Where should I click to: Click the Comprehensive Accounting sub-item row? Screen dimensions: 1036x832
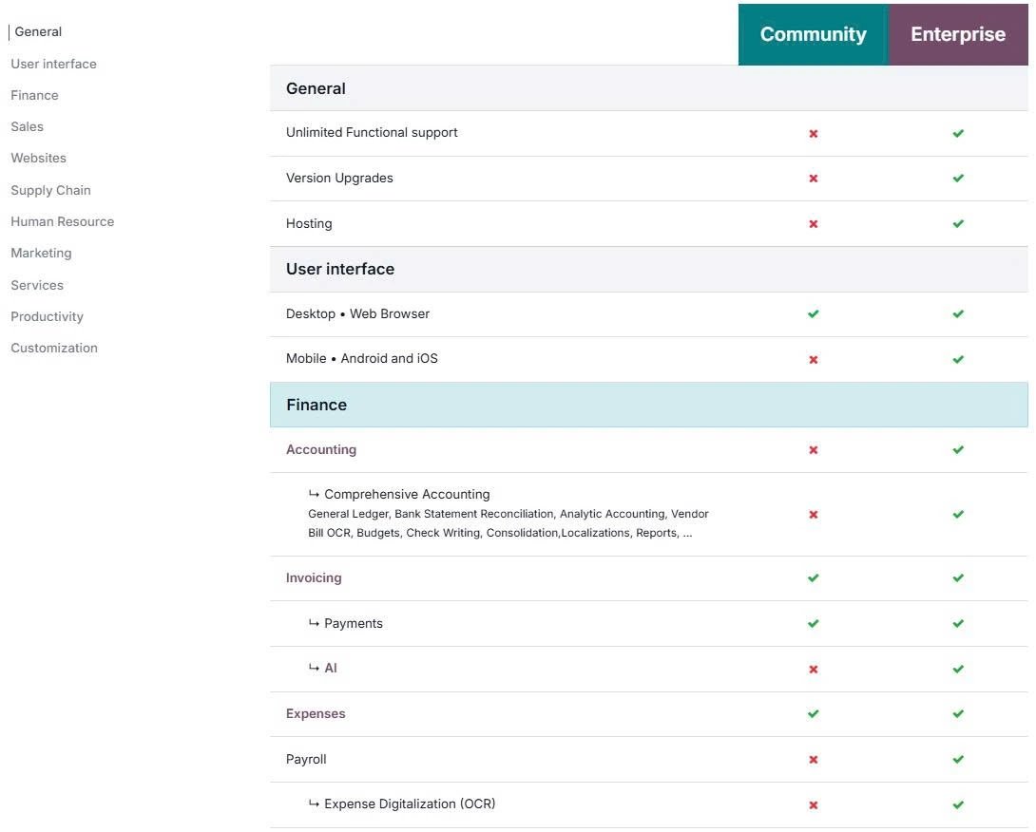pyautogui.click(x=407, y=494)
